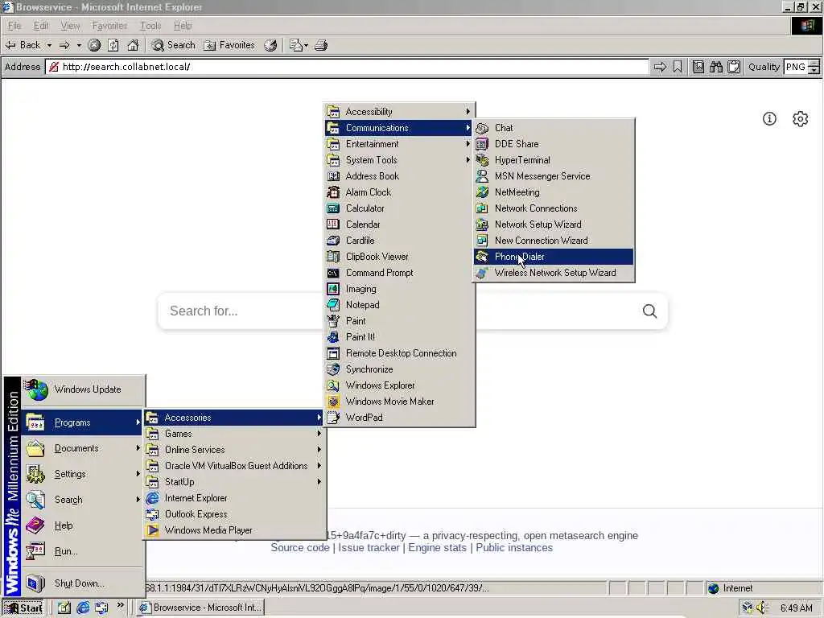Screen dimensions: 824x618
Task: Expand the Games submenu
Action: pos(234,434)
